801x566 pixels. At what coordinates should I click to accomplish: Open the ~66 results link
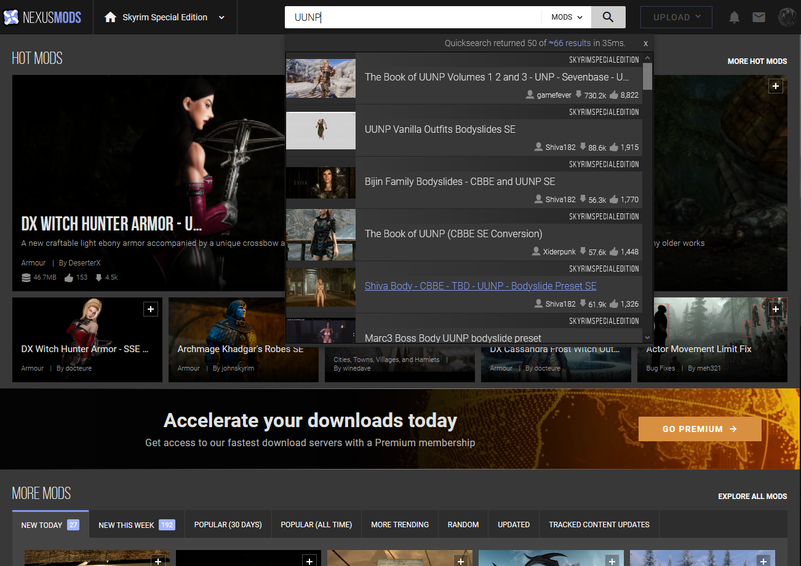pyautogui.click(x=570, y=43)
